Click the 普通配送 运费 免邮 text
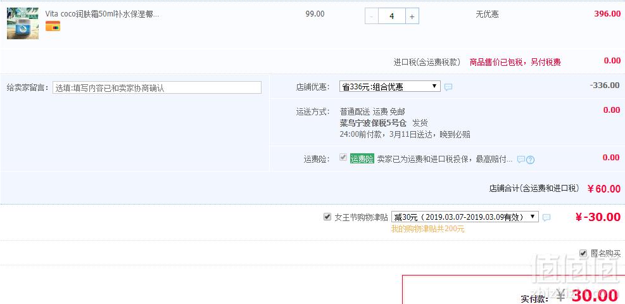 pyautogui.click(x=372, y=111)
